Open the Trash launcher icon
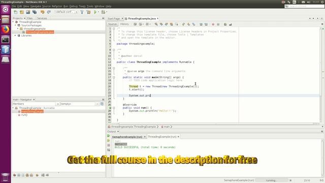The image size is (325, 183). pyautogui.click(x=6, y=177)
